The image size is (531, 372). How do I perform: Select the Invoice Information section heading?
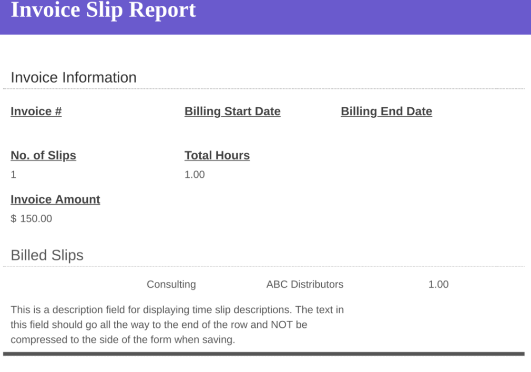coord(74,77)
